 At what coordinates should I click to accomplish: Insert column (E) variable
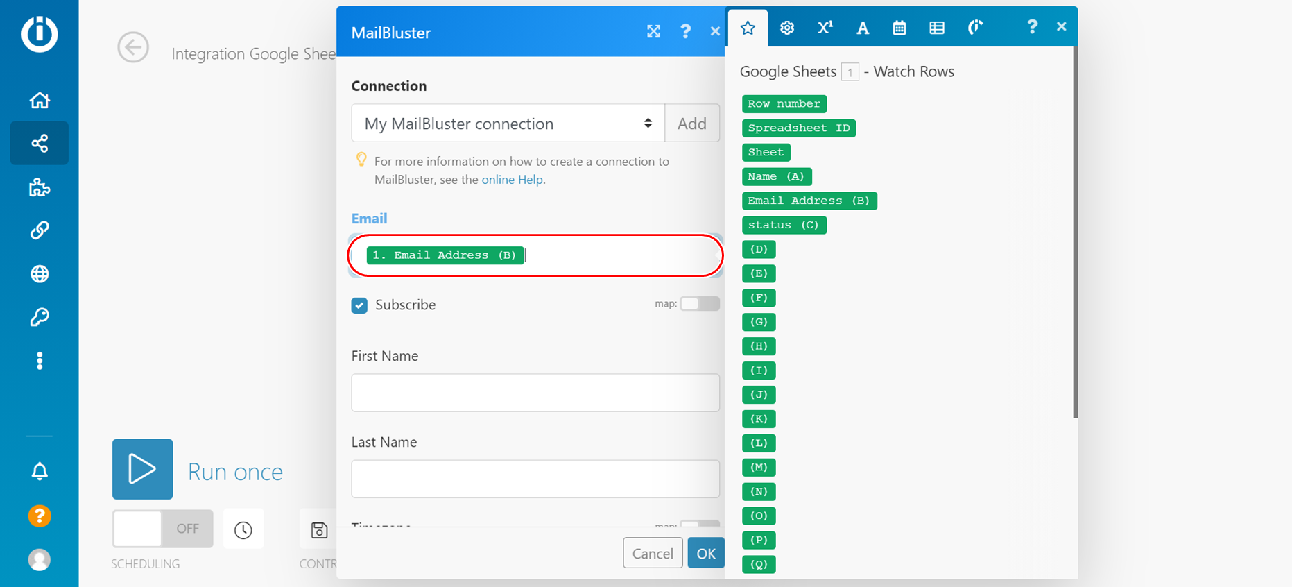click(x=759, y=274)
